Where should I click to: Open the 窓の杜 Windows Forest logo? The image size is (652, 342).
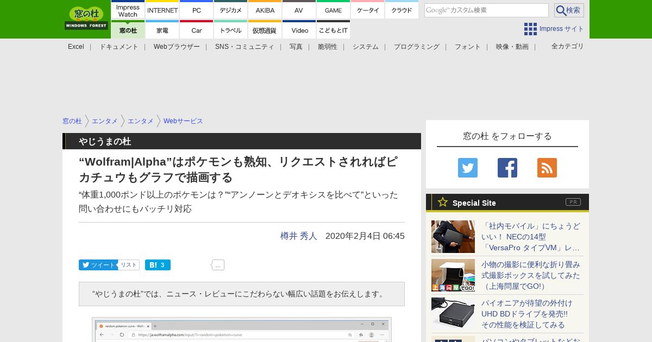coord(86,18)
